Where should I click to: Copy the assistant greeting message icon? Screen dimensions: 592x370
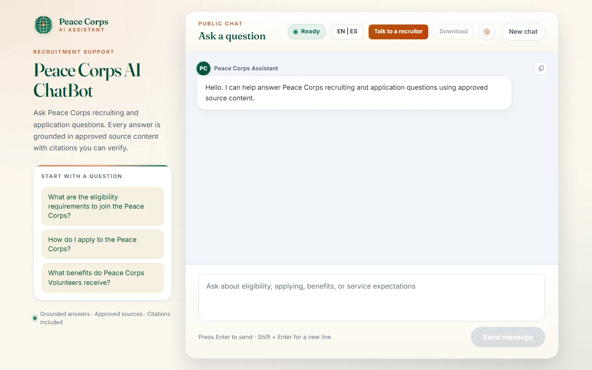[541, 68]
